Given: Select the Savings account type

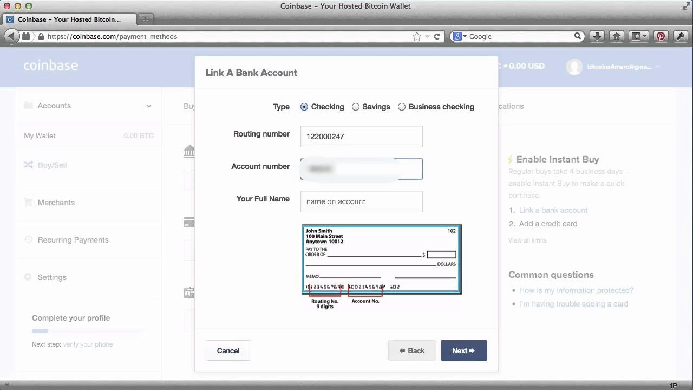Looking at the screenshot, I should coord(356,107).
